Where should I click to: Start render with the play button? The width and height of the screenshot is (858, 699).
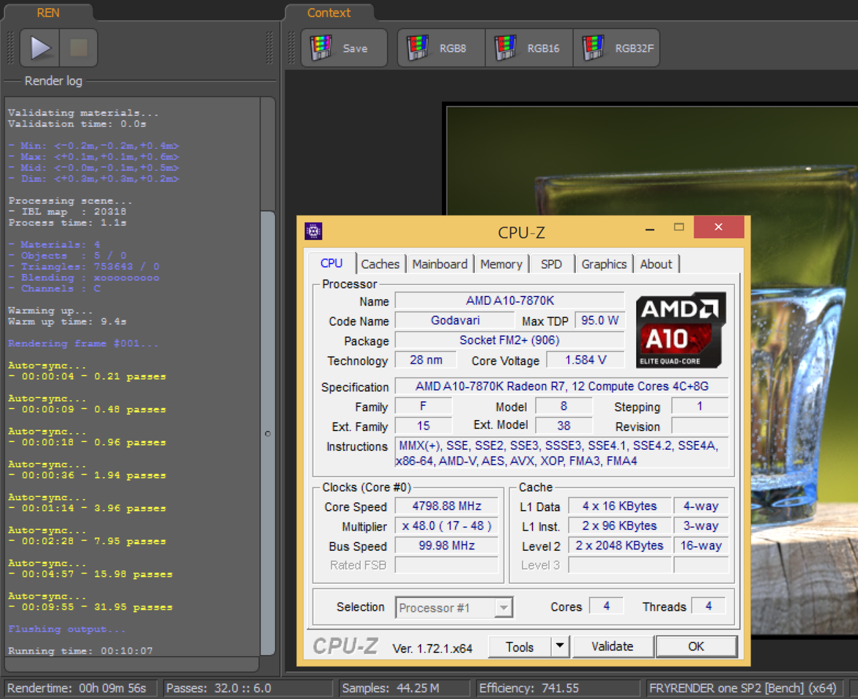pyautogui.click(x=40, y=48)
